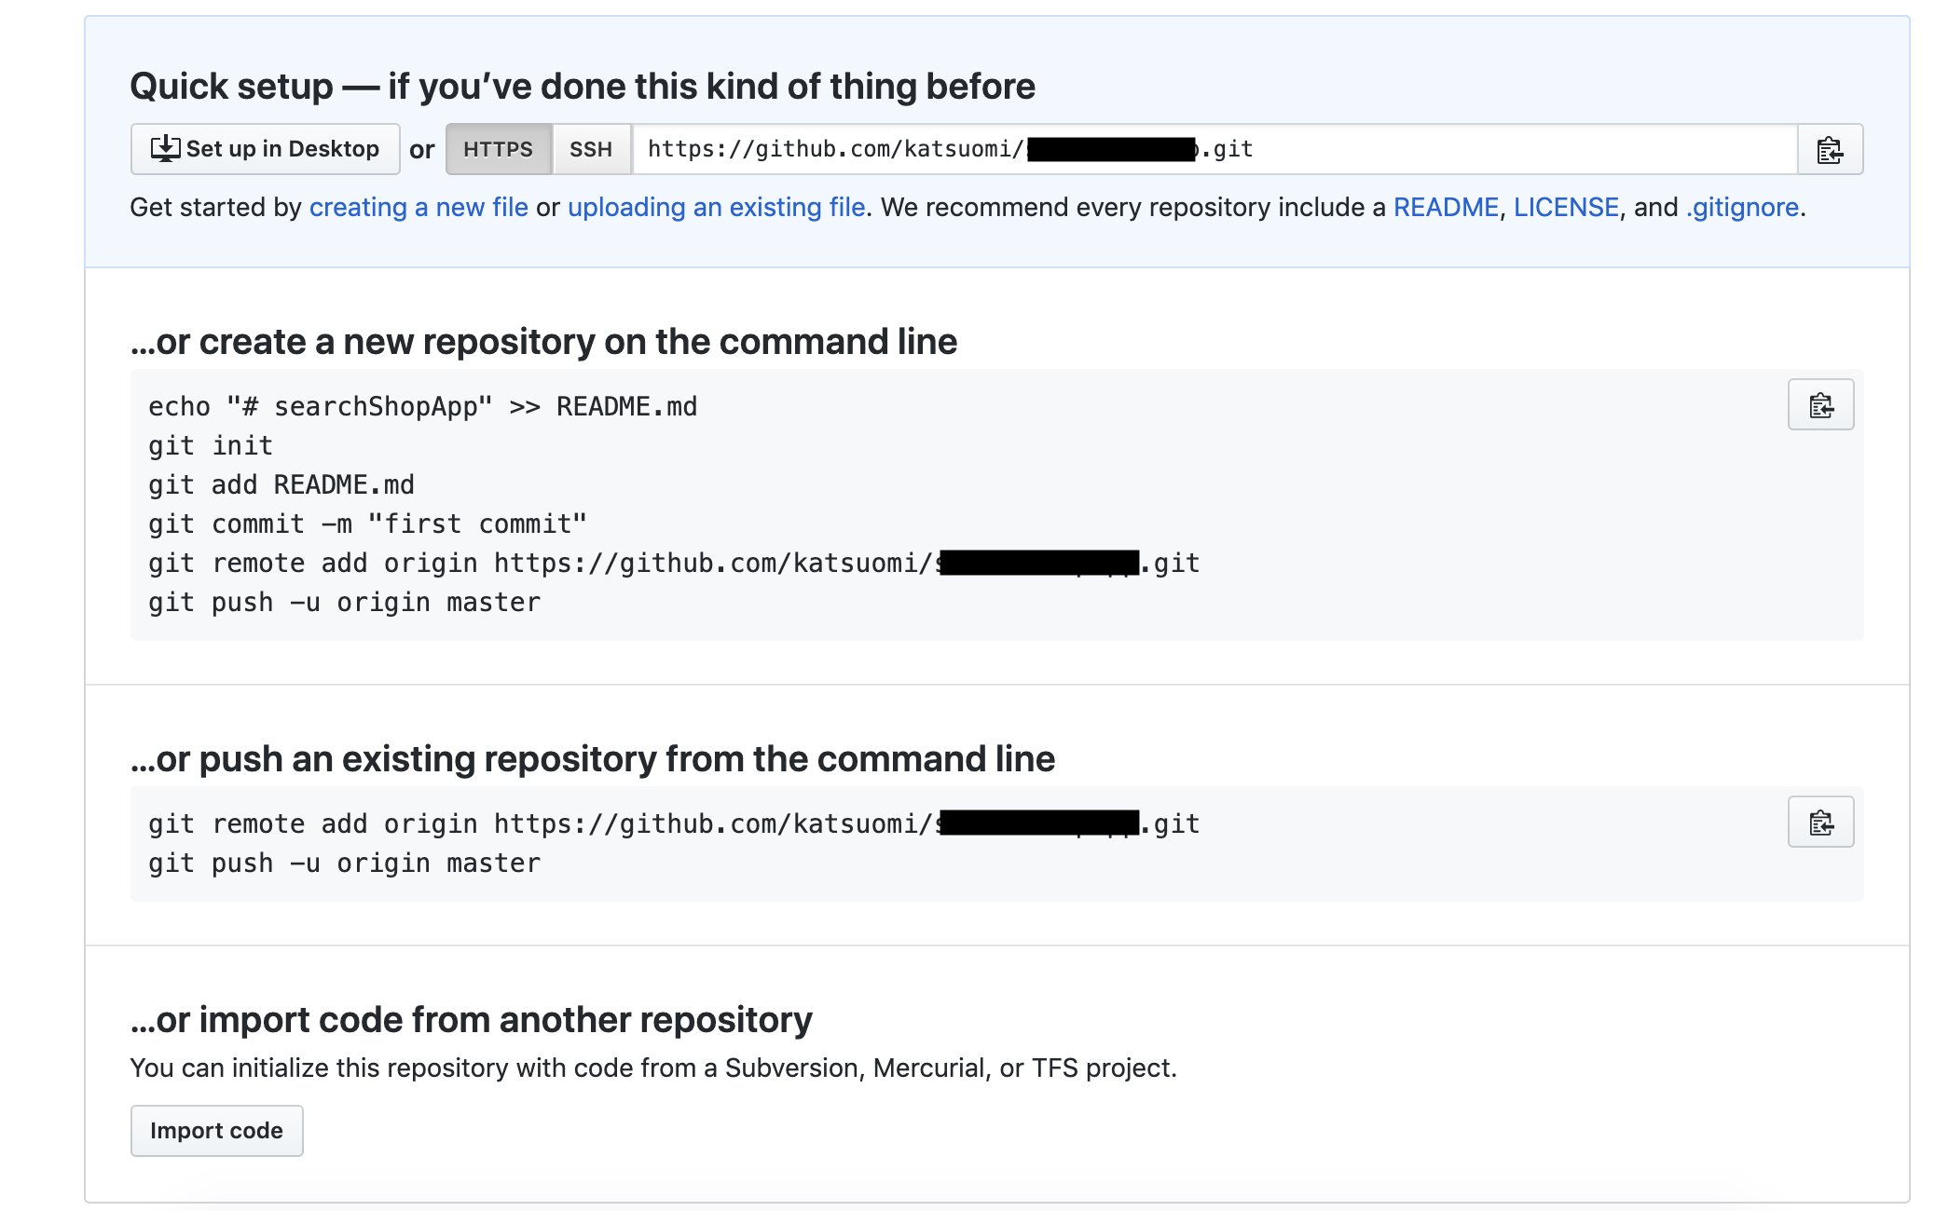Click last git push -u origin master line
1935x1211 pixels.
point(344,864)
